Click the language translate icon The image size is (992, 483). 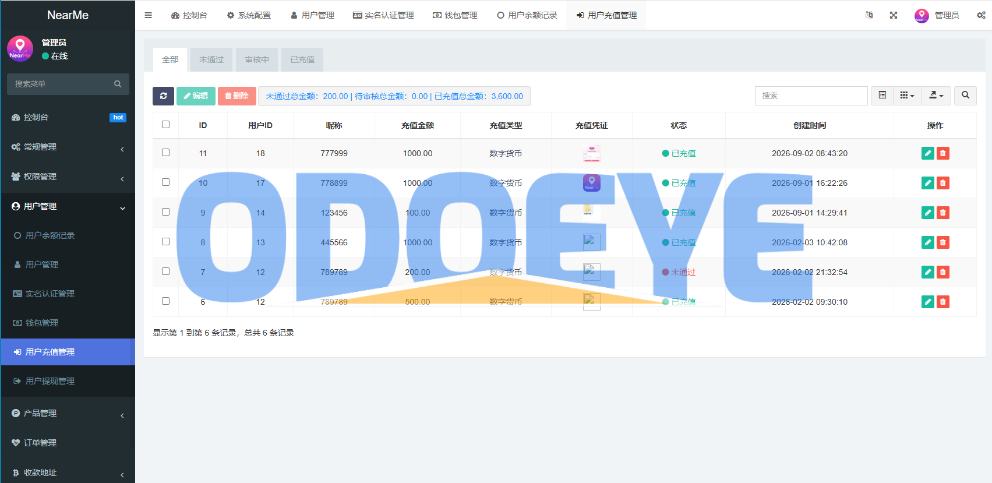click(869, 15)
